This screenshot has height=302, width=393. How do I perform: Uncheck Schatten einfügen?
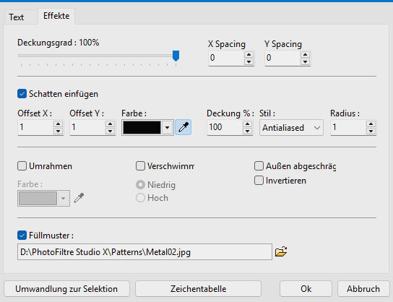(x=22, y=94)
